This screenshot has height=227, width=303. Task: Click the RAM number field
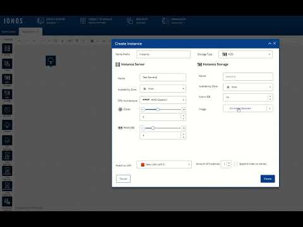click(160, 136)
